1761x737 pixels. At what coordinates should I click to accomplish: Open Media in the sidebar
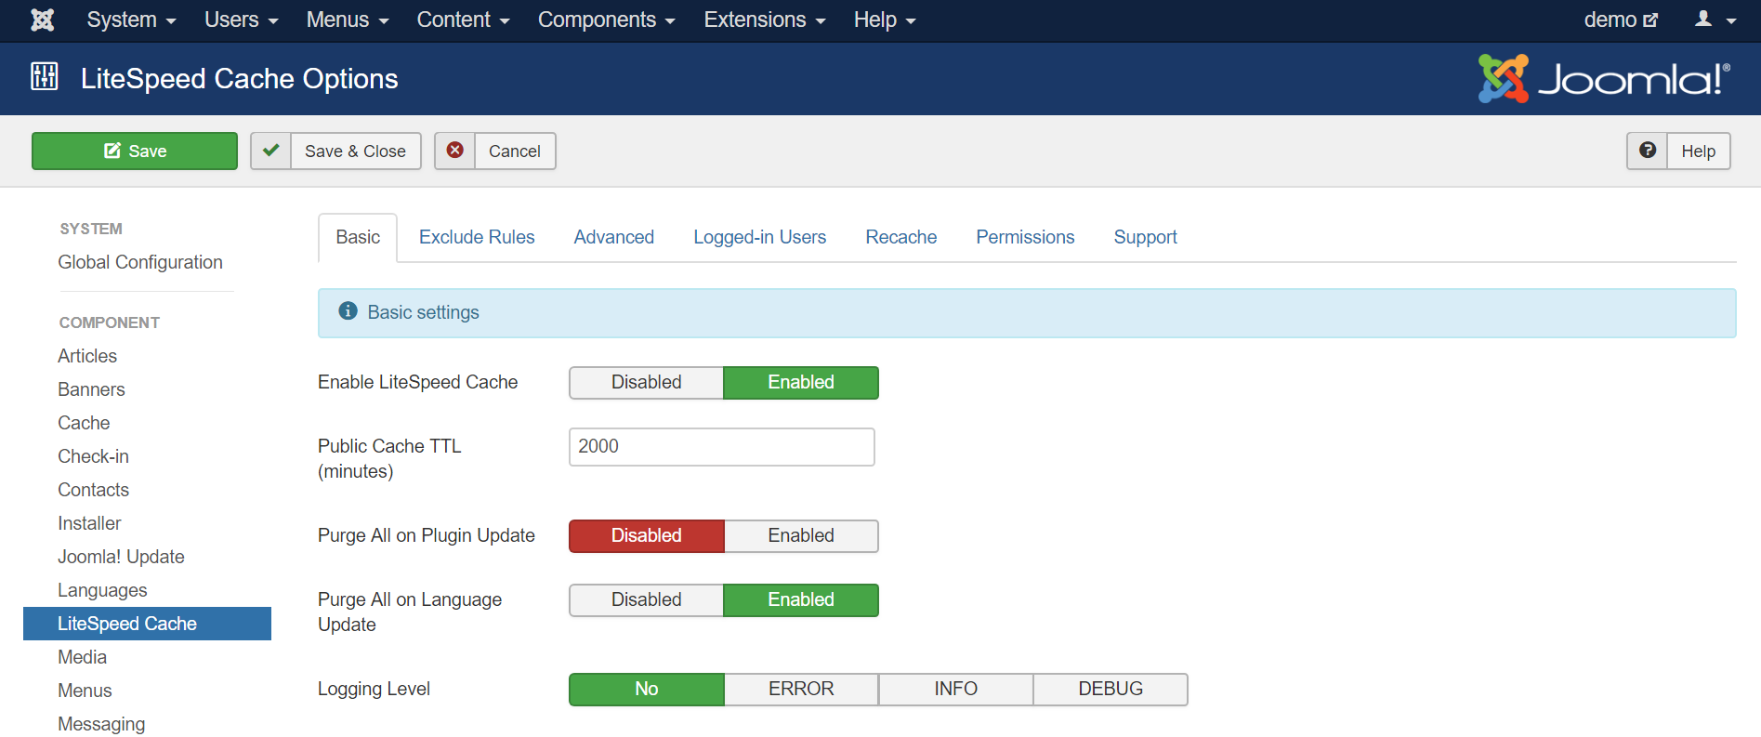tap(82, 657)
